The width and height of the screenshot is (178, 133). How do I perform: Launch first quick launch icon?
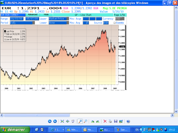[x=37, y=130]
